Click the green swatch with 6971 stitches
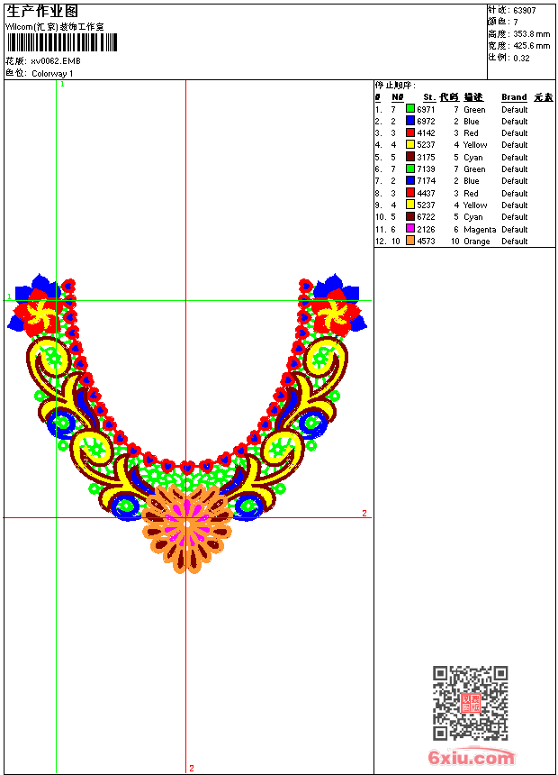The height and width of the screenshot is (775, 558). [410, 109]
